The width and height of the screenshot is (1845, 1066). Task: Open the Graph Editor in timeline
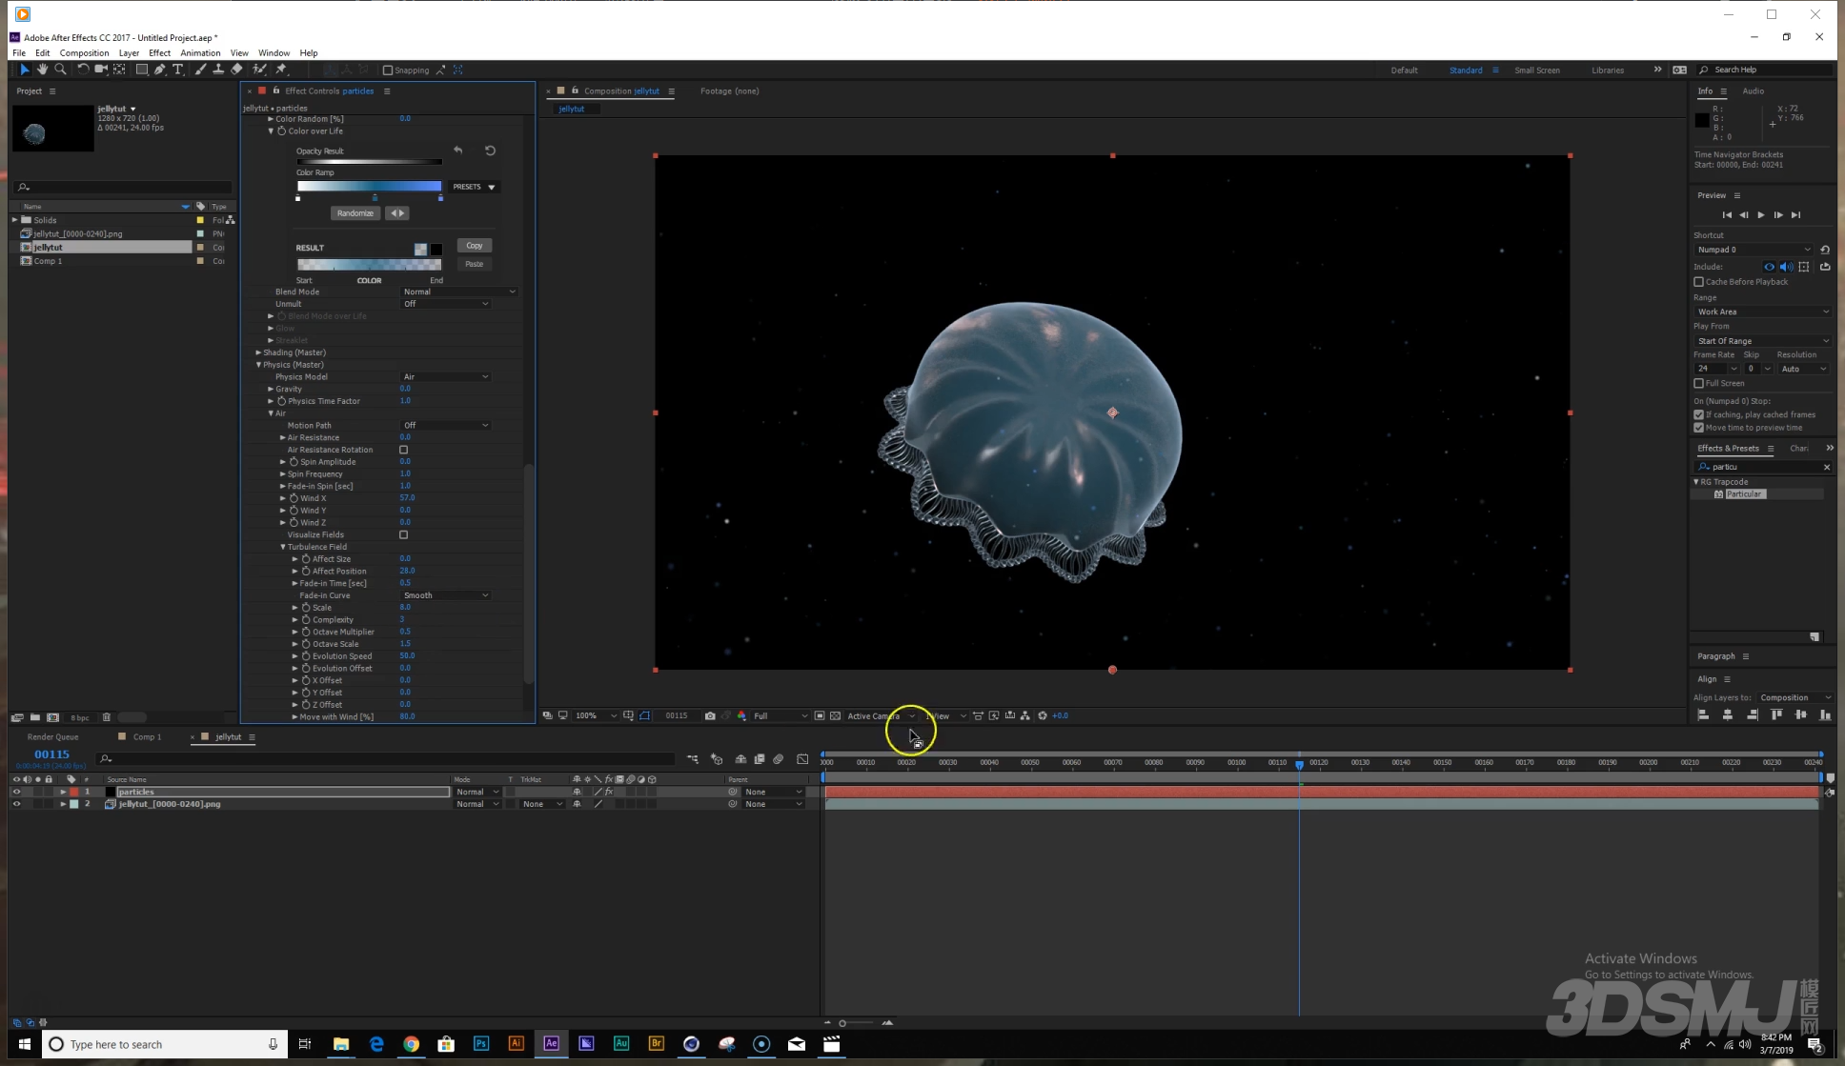802,759
